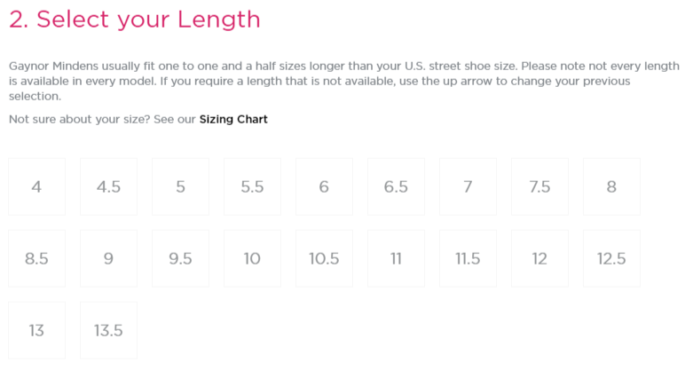Choose size 8 length

coord(611,186)
